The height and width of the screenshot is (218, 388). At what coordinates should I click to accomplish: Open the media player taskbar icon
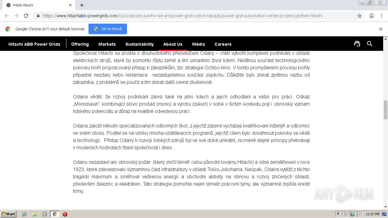45,214
